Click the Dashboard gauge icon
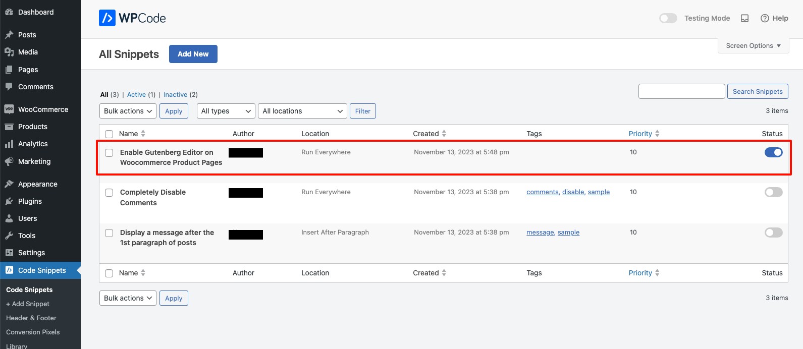Screen dimensions: 803x349 tap(9, 12)
